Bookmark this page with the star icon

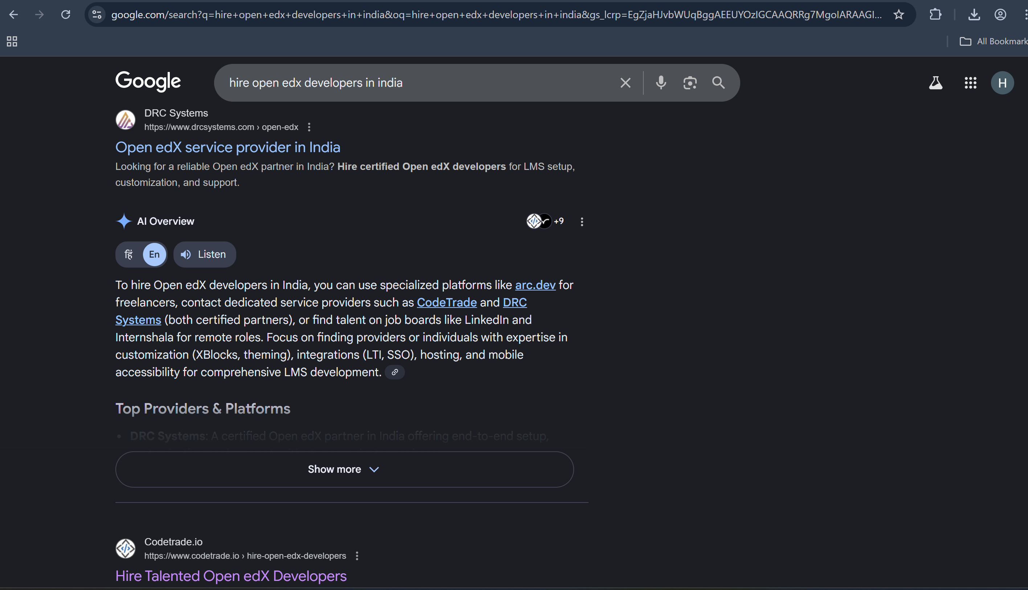[x=898, y=15]
